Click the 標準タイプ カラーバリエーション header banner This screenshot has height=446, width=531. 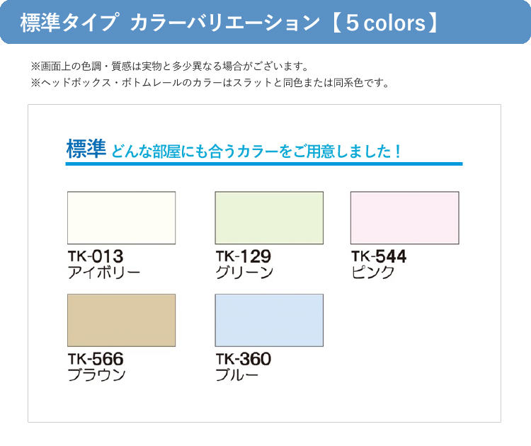pyautogui.click(x=170, y=23)
